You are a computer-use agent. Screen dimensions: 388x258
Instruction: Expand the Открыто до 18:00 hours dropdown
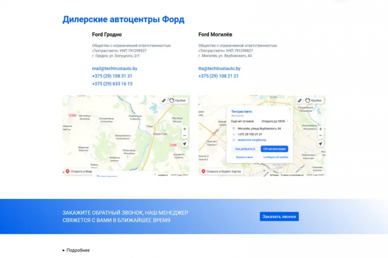(275, 121)
